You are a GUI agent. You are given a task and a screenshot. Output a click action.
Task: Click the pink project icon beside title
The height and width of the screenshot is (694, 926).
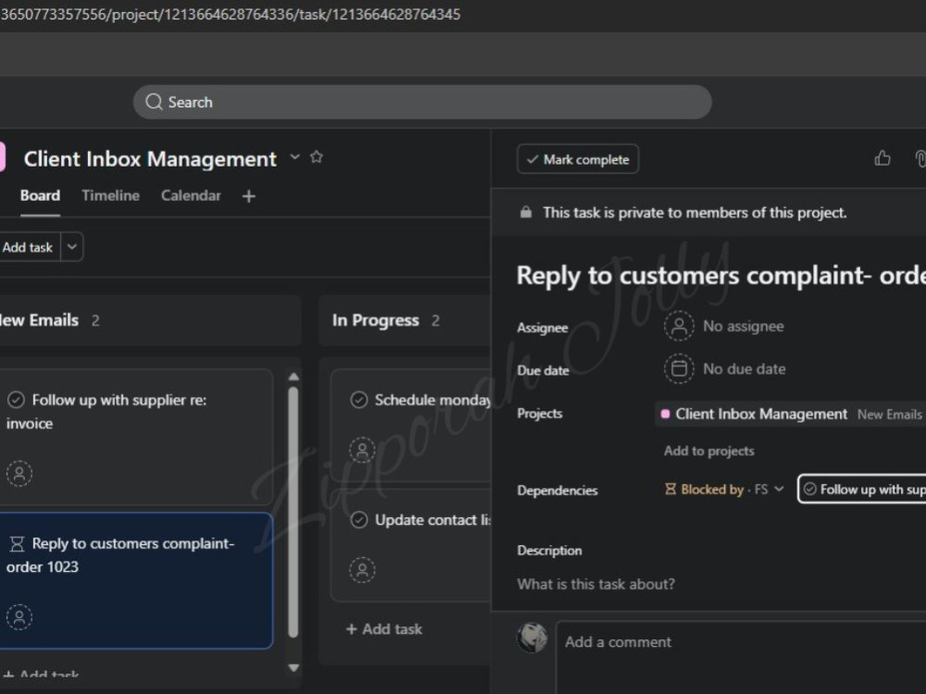[x=3, y=157]
